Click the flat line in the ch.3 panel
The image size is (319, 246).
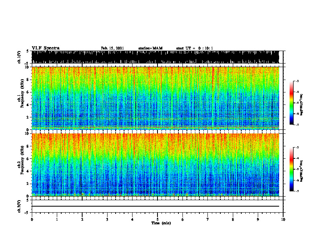pyautogui.click(x=155, y=206)
